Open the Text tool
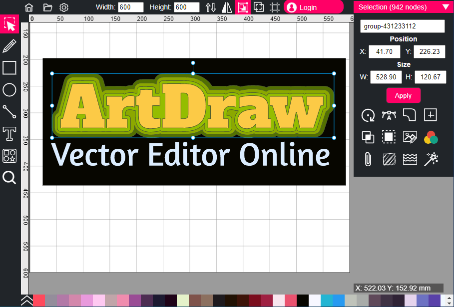Viewport: 454px width, 308px height. (9, 134)
